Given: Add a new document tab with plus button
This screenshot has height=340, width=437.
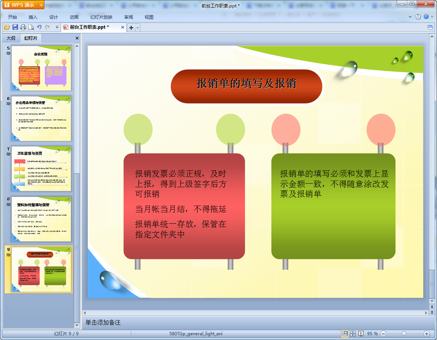Looking at the screenshot, I should tap(131, 27).
